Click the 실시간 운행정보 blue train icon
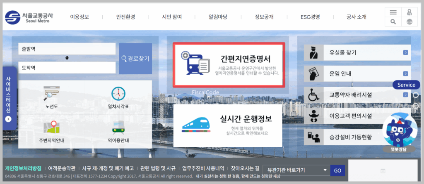Viewport: 424px width, 184px height. coord(196,125)
